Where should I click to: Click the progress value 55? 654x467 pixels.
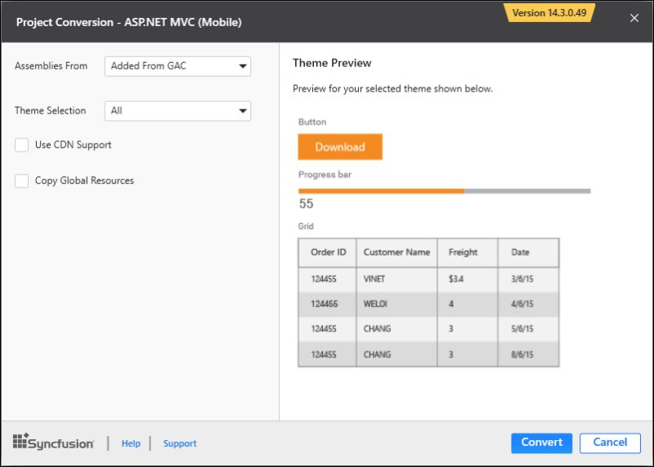306,204
